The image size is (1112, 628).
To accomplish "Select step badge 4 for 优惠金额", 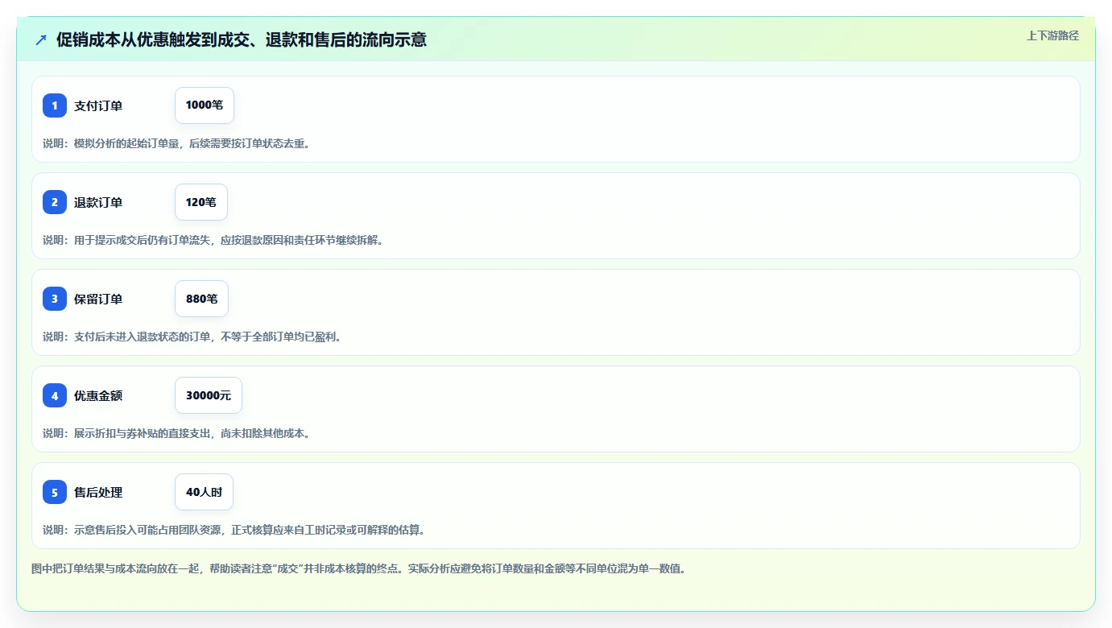I will (x=55, y=395).
